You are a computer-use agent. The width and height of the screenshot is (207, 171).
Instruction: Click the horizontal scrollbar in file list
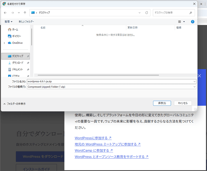(x=98, y=75)
